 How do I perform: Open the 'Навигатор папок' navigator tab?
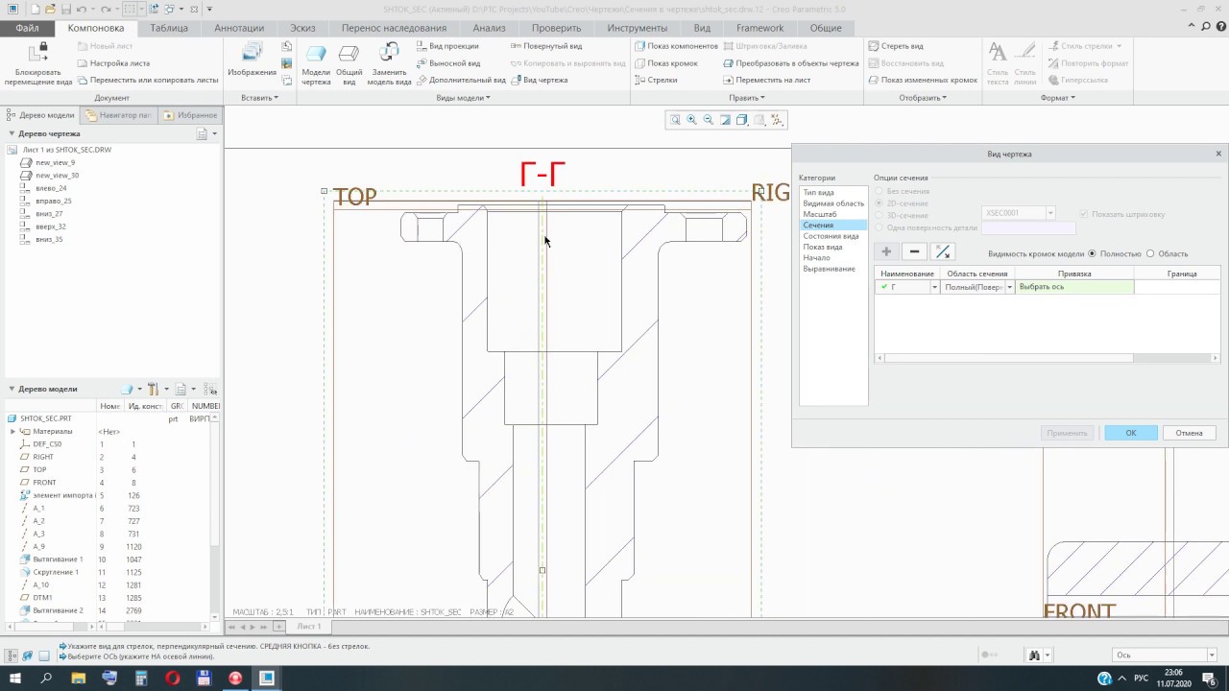pyautogui.click(x=118, y=115)
